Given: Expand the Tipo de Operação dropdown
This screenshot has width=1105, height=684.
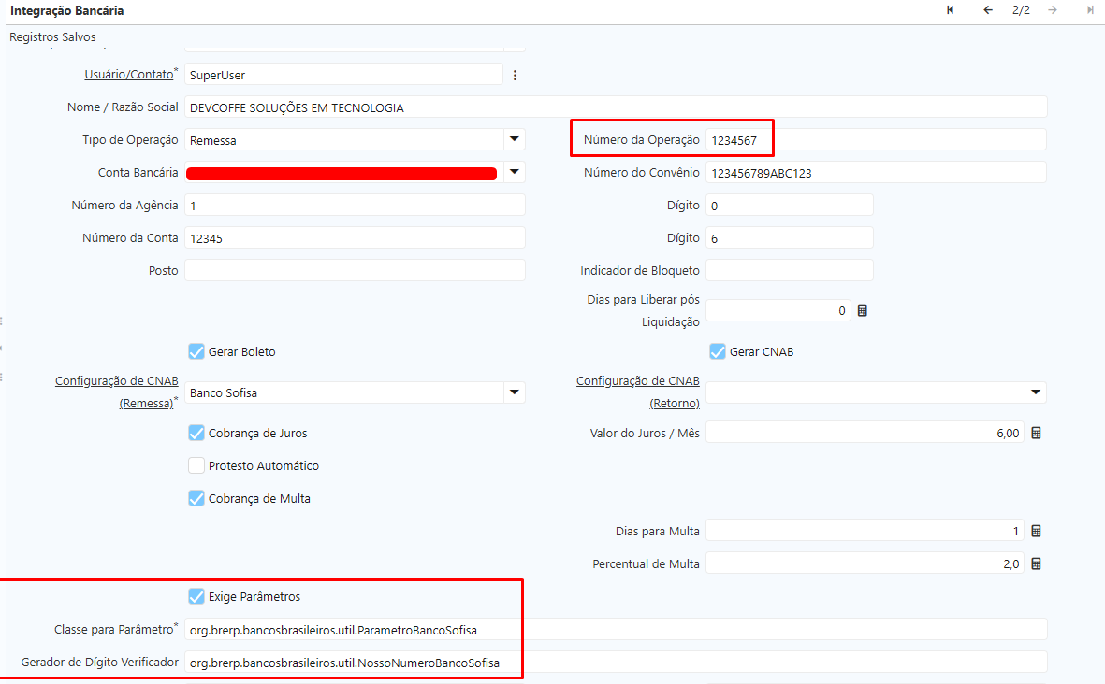Looking at the screenshot, I should [x=514, y=139].
